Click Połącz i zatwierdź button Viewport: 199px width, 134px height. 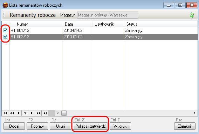click(x=90, y=126)
